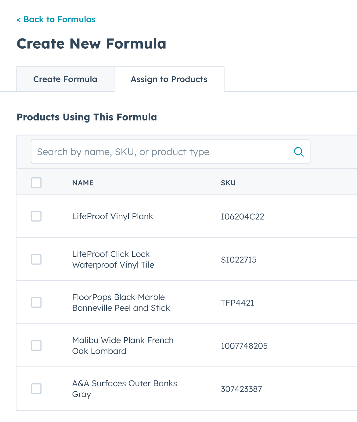Click SKU TFP4421 in the table
The height and width of the screenshot is (422, 357).
[x=238, y=302]
